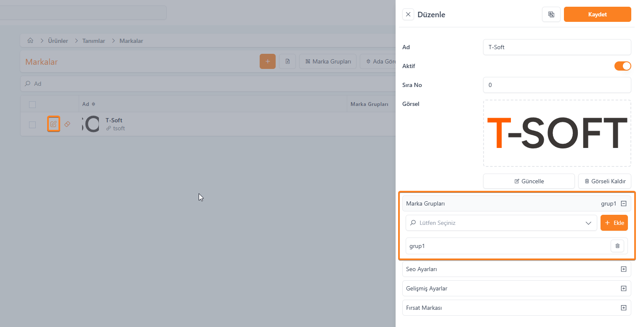The width and height of the screenshot is (638, 327).
Task: Remove grup1 using the trash icon
Action: [x=617, y=246]
